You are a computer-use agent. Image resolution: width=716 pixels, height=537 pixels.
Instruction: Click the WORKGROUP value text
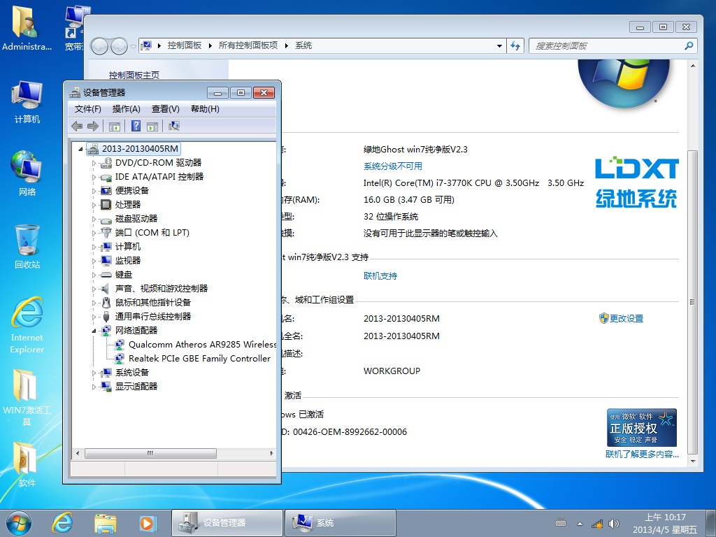(392, 371)
